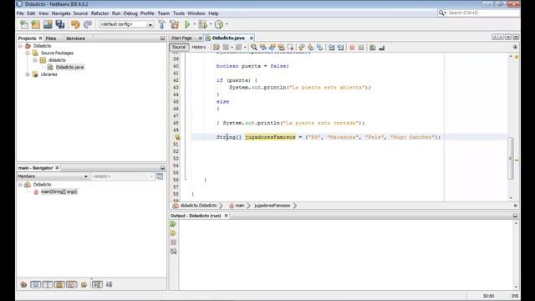
Task: Open the Run Project dropdown arrow
Action: [x=194, y=24]
